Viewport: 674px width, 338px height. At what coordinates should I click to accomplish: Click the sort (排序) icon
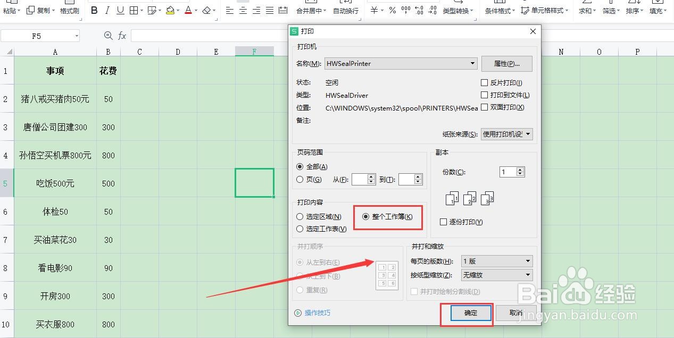pos(633,10)
